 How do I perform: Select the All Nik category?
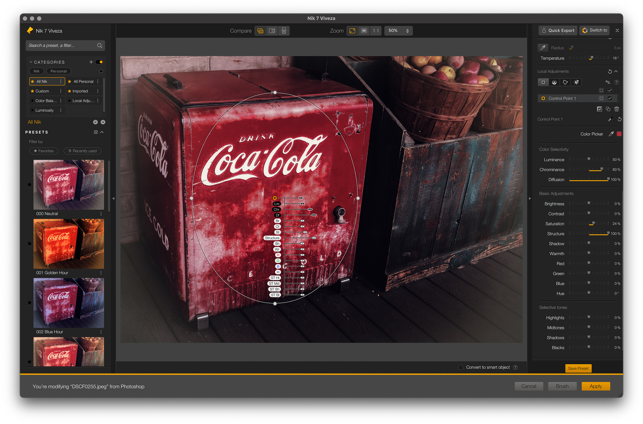coord(47,81)
